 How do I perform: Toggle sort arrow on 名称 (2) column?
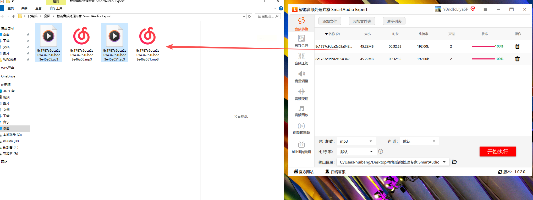pyautogui.click(x=326, y=34)
